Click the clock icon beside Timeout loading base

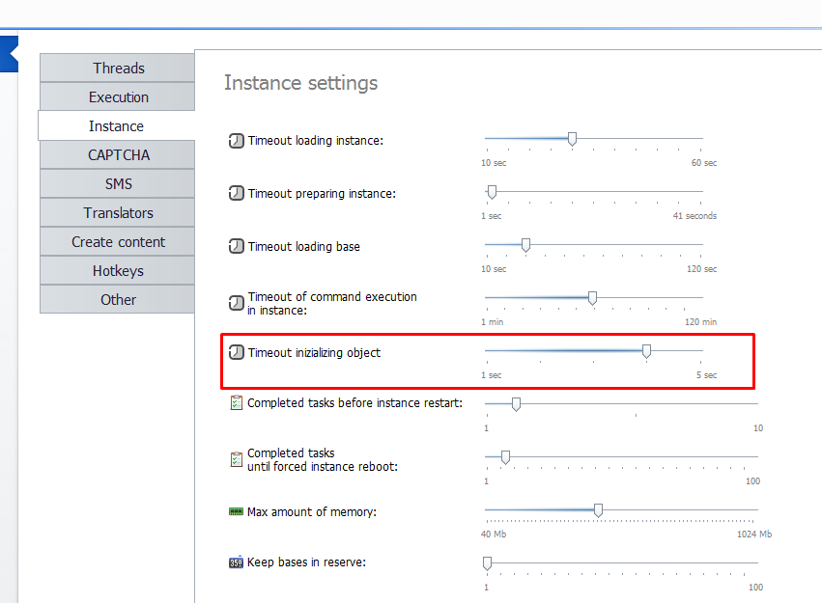(236, 247)
